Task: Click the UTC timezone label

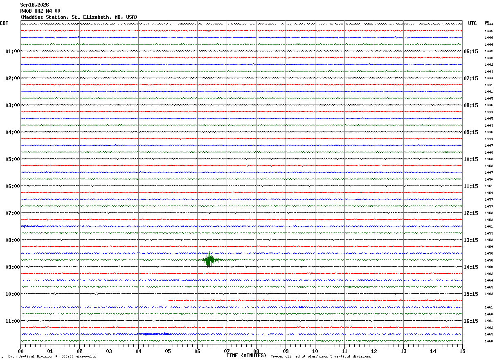Action: (x=473, y=23)
